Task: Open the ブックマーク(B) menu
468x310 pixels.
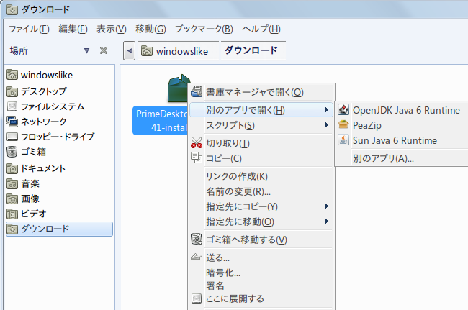Action: coord(204,29)
